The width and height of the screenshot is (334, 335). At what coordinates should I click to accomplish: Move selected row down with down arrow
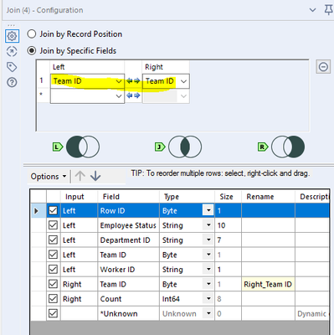[95, 176]
